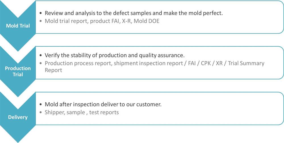Click 'Mold after inspection deliver to our customer'
Viewport: 284px width, 143px height.
click(103, 104)
